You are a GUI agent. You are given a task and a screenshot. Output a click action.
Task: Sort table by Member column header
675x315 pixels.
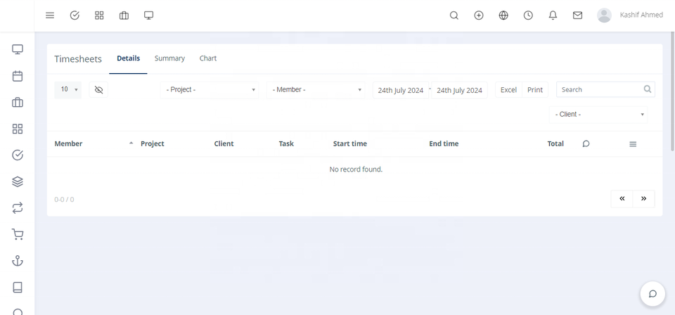[x=69, y=143]
